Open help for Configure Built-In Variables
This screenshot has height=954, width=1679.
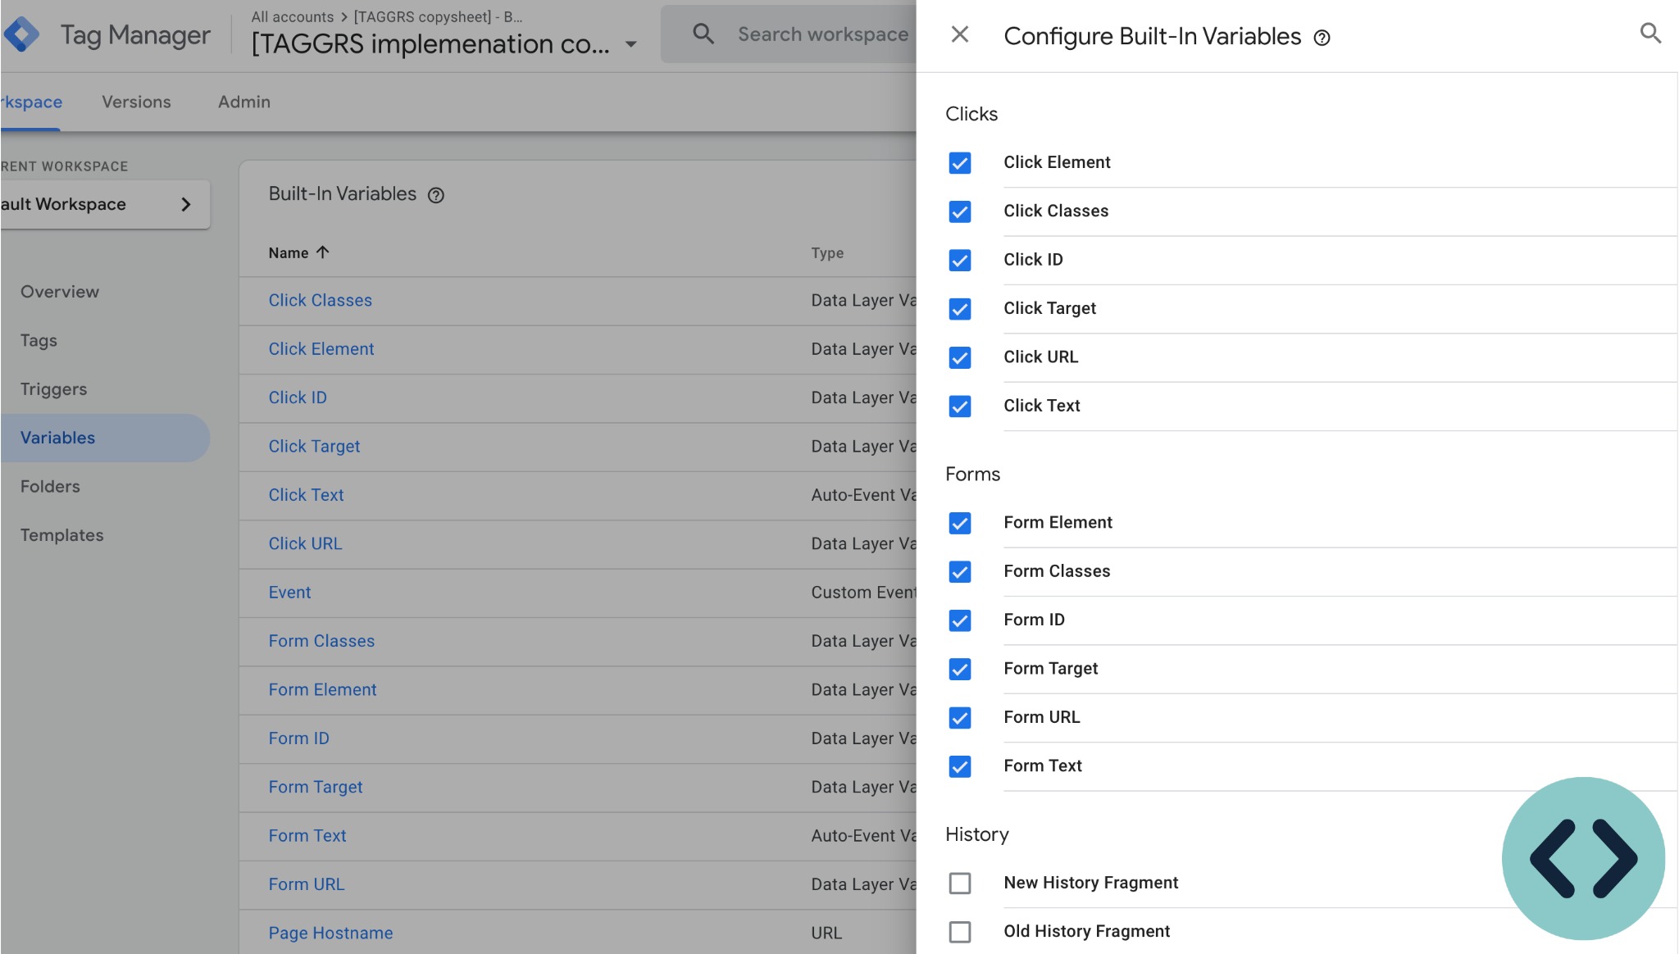coord(1322,38)
